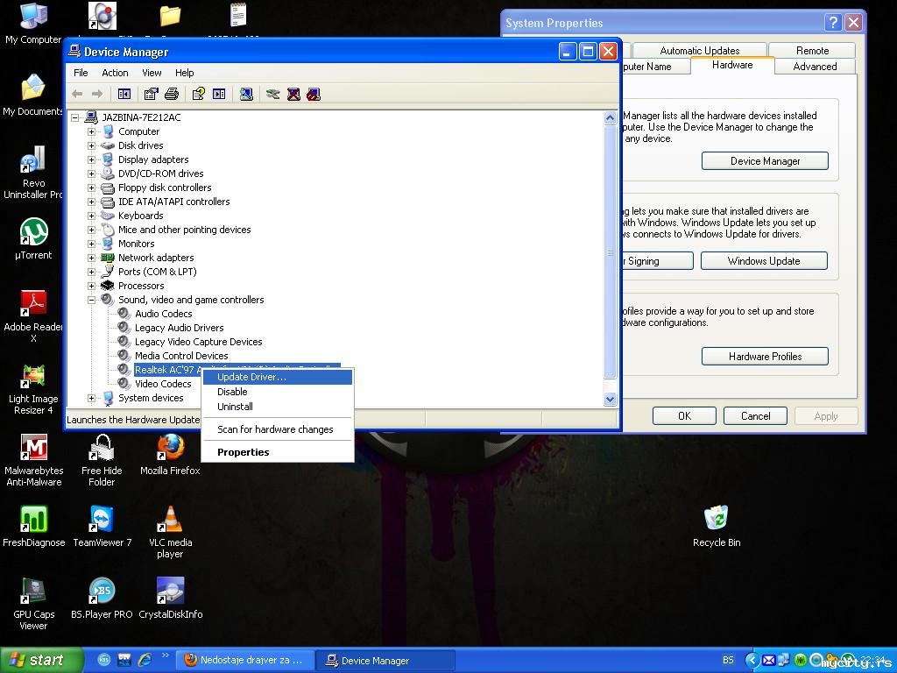Click the device tree scroll down arrow
Screen dimensions: 897x673
pos(611,399)
